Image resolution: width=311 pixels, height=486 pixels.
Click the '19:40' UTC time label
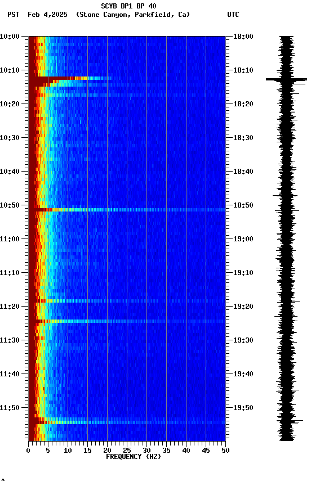243,375
